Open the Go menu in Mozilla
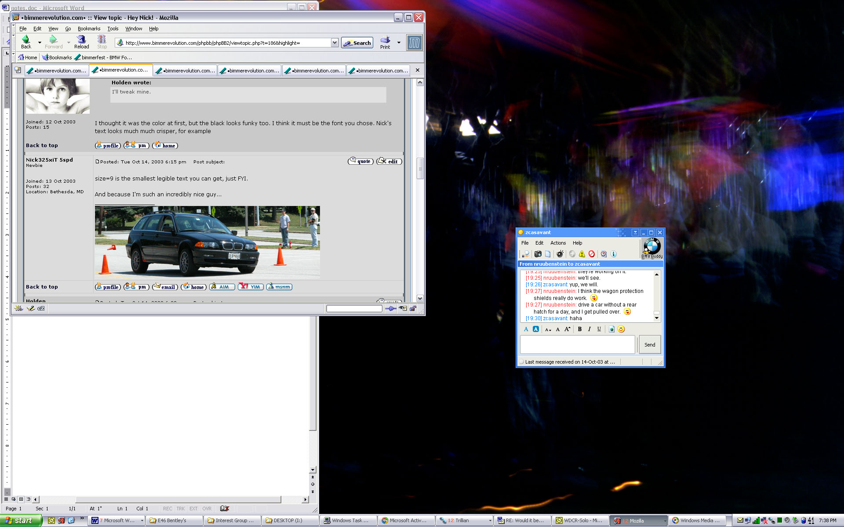The height and width of the screenshot is (527, 844). pos(68,29)
